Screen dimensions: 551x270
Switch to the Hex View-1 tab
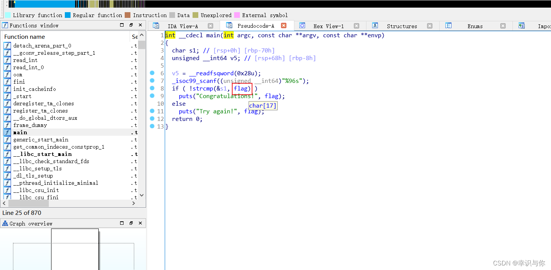[328, 26]
